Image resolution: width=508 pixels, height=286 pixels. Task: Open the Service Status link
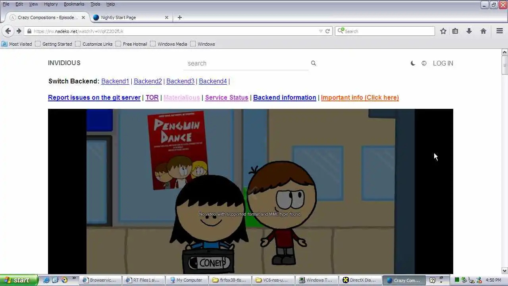pos(227,97)
